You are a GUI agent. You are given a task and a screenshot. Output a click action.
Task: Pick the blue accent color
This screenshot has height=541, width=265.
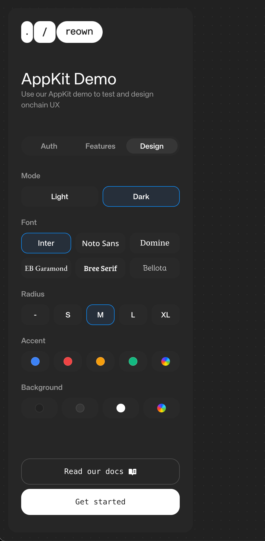pos(35,362)
